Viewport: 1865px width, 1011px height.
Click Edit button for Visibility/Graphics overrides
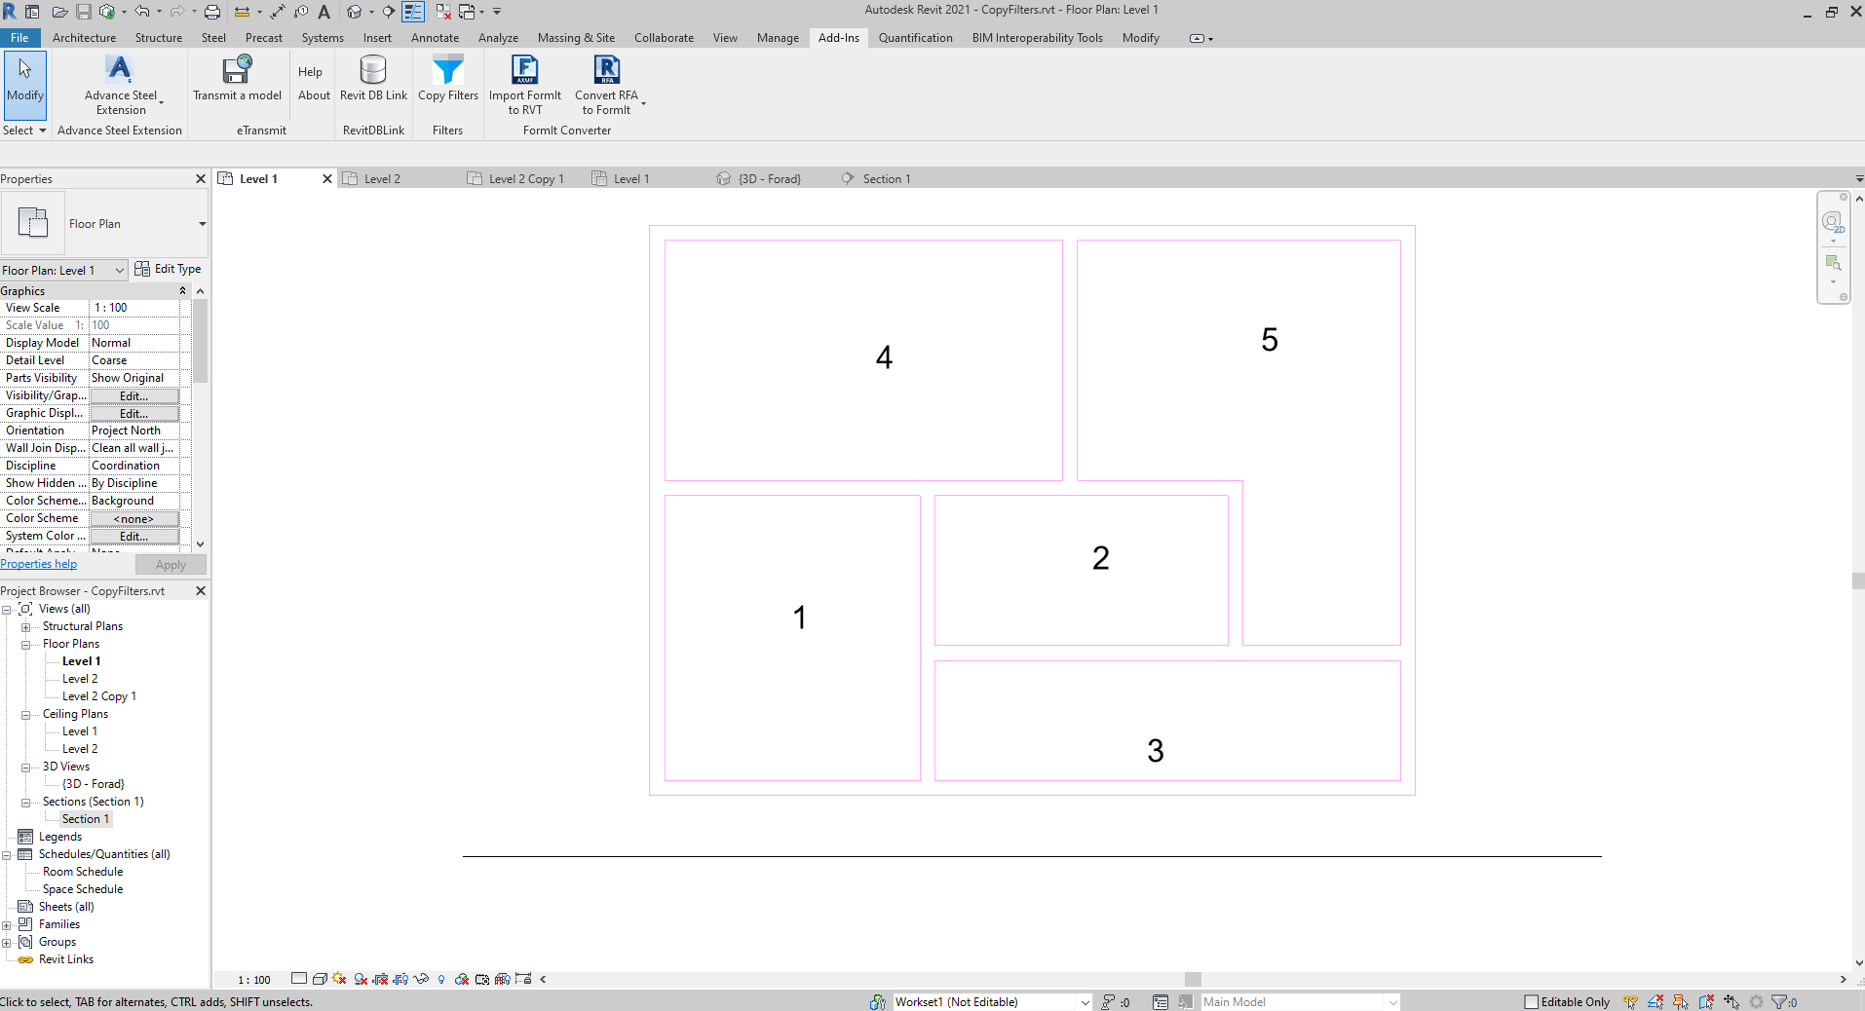click(x=134, y=395)
